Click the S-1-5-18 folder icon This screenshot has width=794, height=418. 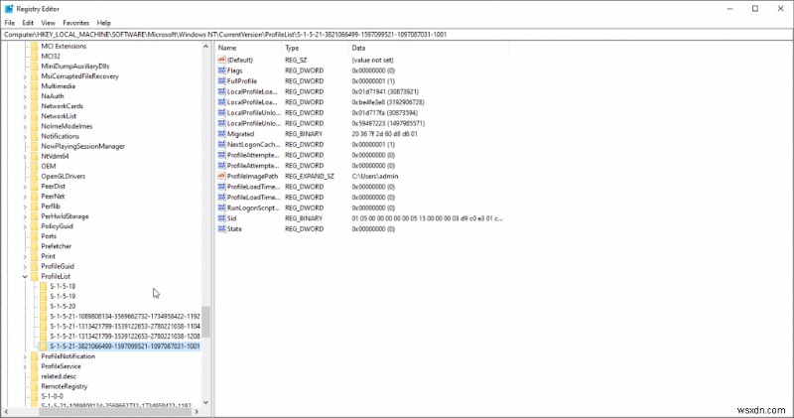click(x=44, y=286)
